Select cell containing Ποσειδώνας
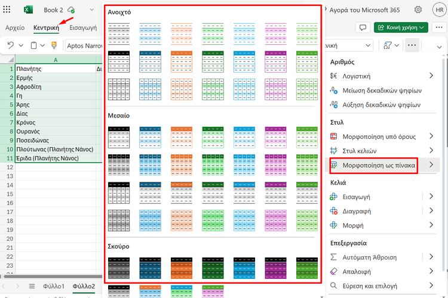 point(36,140)
